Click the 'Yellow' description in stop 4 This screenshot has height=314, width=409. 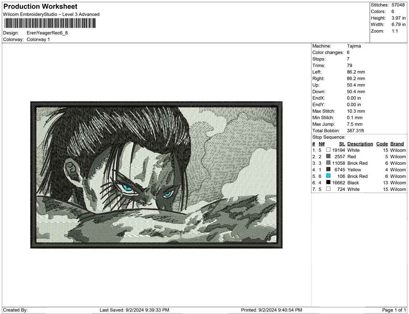click(354, 170)
